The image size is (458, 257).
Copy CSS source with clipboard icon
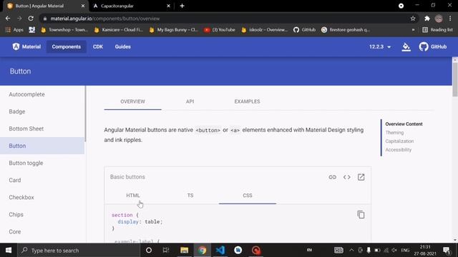click(361, 214)
